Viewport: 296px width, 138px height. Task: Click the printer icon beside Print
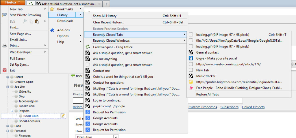(x=5, y=45)
